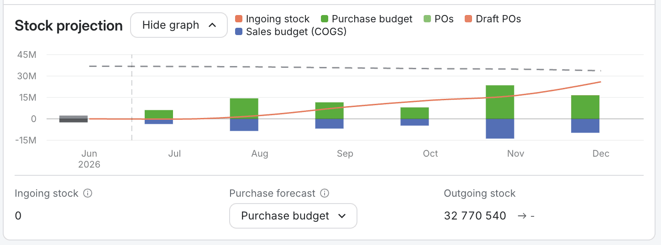The width and height of the screenshot is (661, 245).
Task: Click the Stock projection heading
Action: coord(69,26)
